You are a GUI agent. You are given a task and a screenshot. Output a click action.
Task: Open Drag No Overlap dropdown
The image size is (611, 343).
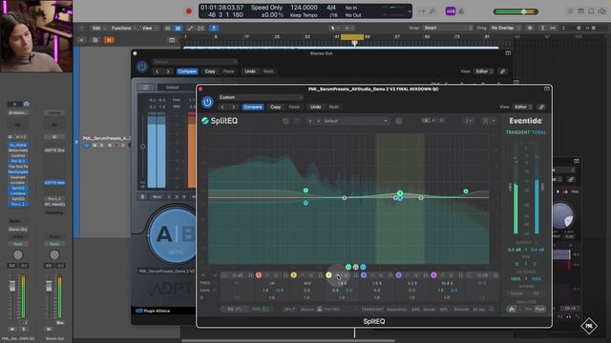(x=505, y=28)
